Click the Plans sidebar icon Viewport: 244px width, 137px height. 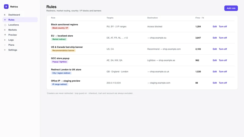click(x=5, y=45)
